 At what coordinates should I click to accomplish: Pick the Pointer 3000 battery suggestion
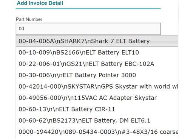pyautogui.click(x=97, y=75)
